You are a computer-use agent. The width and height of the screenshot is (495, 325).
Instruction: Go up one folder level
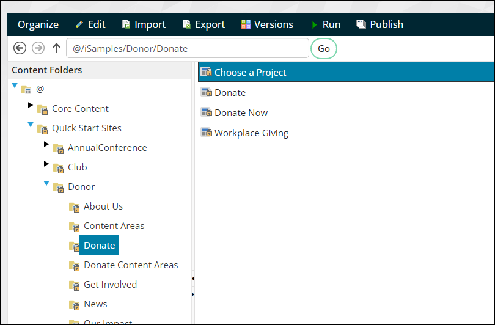(56, 48)
